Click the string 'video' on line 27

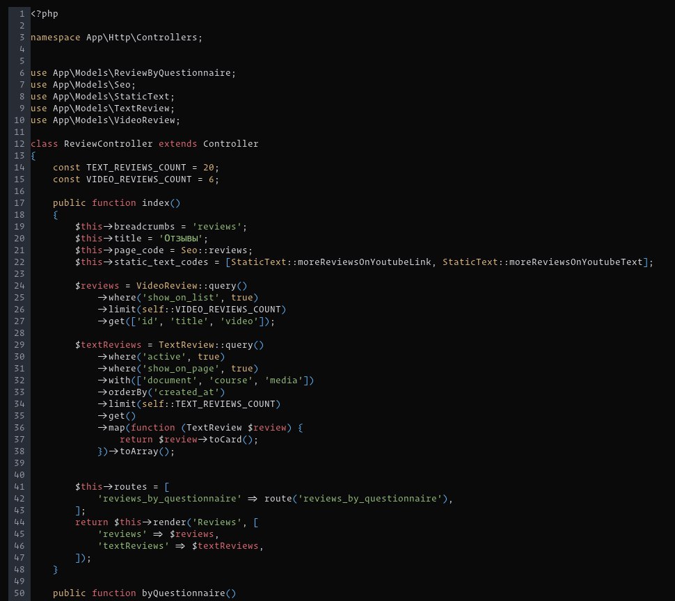click(x=239, y=321)
